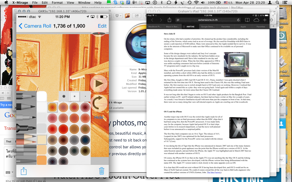Screen dimensions: 292x182
Task: Tap the share icon in the iPhone photo viewer
Action: (x=24, y=171)
